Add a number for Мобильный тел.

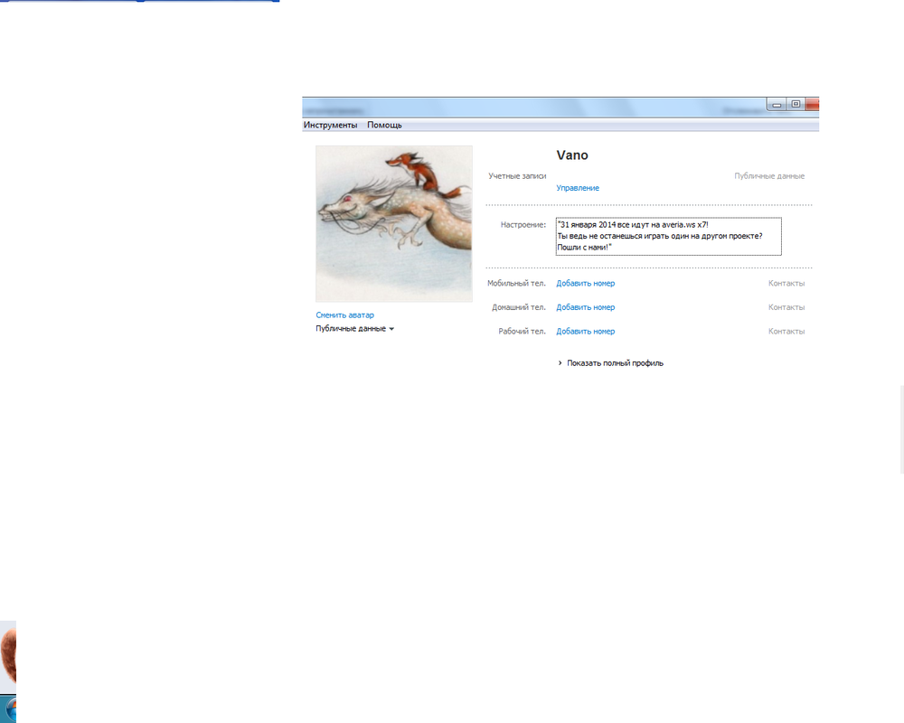coord(585,283)
